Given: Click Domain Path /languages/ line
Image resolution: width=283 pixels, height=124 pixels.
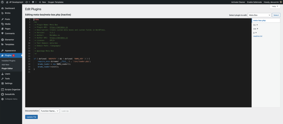Looking at the screenshot, I should point(48,46).
